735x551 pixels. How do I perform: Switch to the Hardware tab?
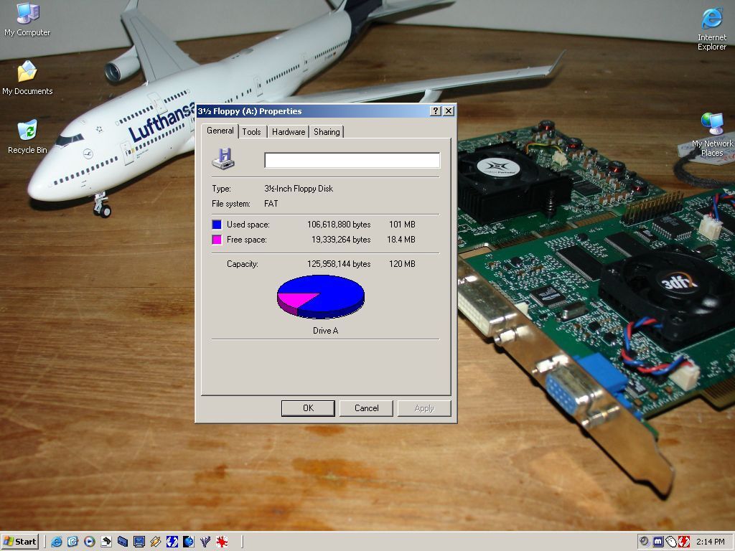click(289, 132)
